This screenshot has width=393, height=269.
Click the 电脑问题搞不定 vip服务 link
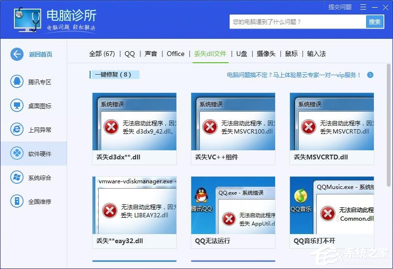(x=293, y=75)
